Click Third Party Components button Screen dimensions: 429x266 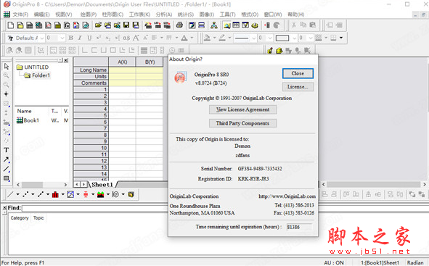242,123
